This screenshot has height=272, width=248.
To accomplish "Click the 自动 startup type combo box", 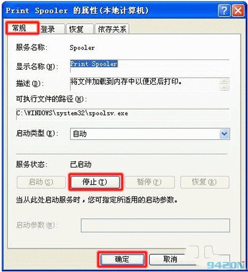I will [150, 134].
